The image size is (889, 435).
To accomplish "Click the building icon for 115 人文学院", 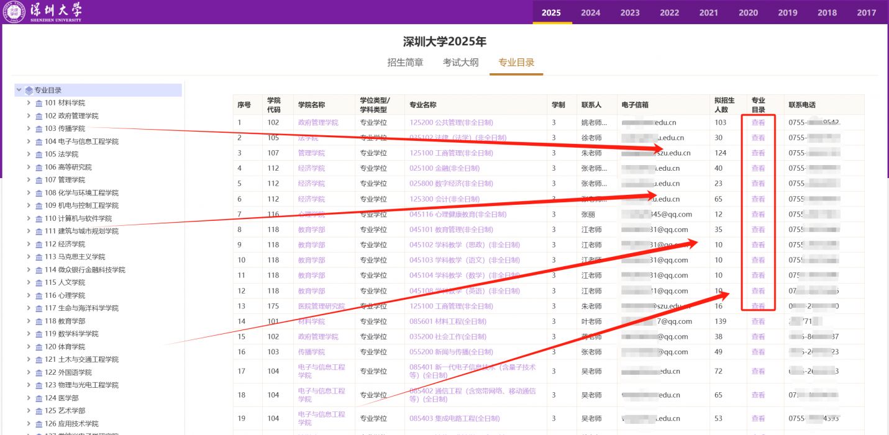I will [x=39, y=283].
